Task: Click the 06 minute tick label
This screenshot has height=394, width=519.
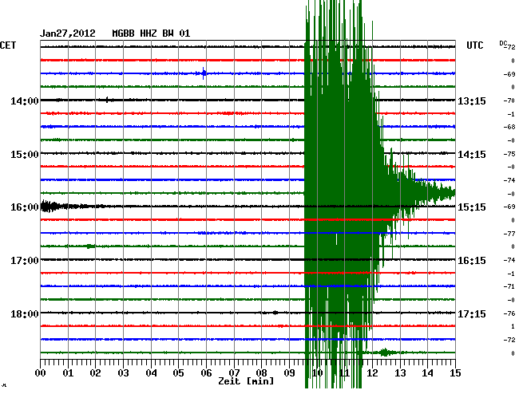Action: [x=206, y=373]
